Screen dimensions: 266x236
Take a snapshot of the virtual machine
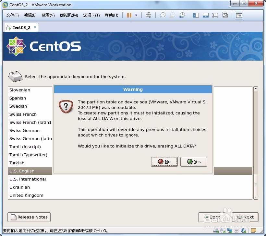[162, 15]
